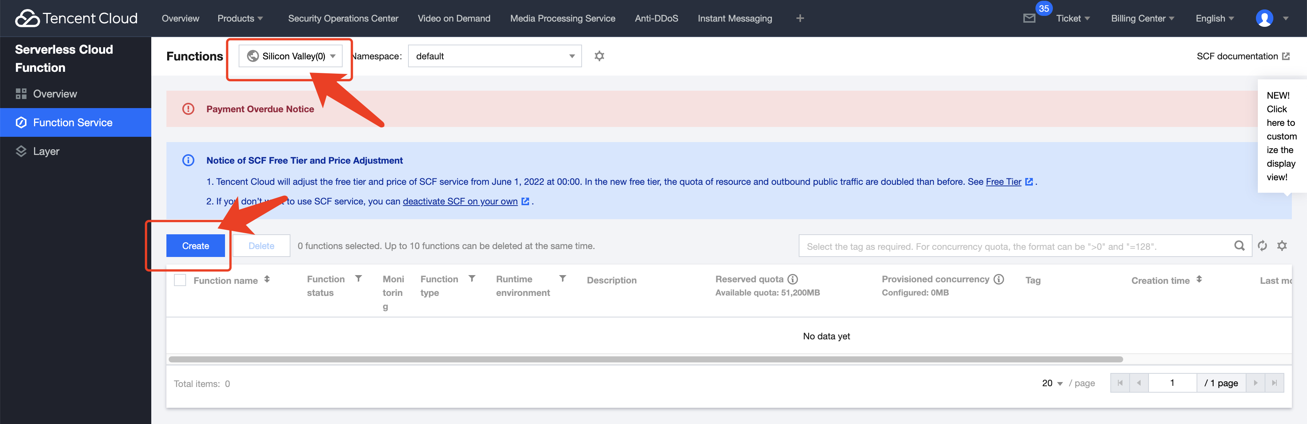Image resolution: width=1307 pixels, height=424 pixels.
Task: Click the search magnifier icon
Action: tap(1239, 246)
